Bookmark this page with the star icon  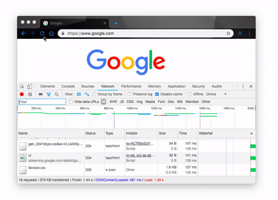point(228,33)
